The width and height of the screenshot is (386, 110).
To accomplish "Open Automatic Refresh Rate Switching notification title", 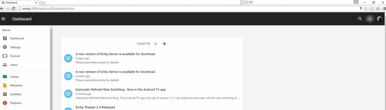I will click(121, 89).
